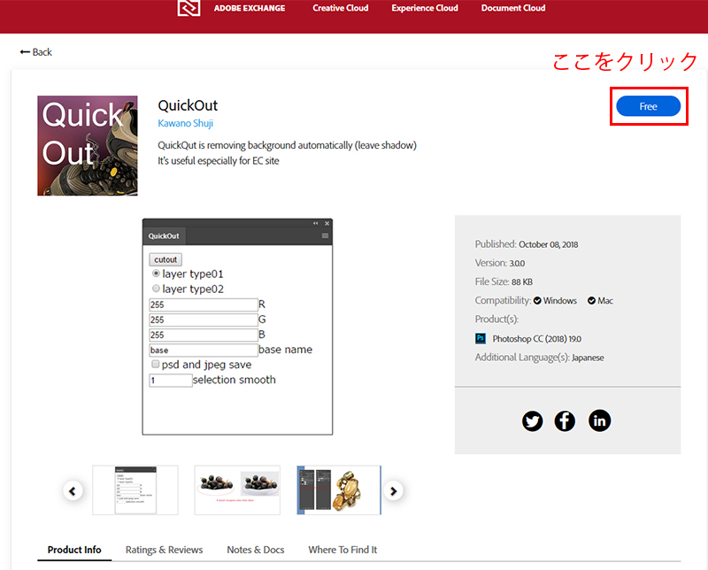This screenshot has height=570, width=708.
Task: Click the Back arrow link
Action: [x=36, y=52]
